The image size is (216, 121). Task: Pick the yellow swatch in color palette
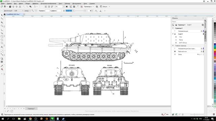coord(215,50)
